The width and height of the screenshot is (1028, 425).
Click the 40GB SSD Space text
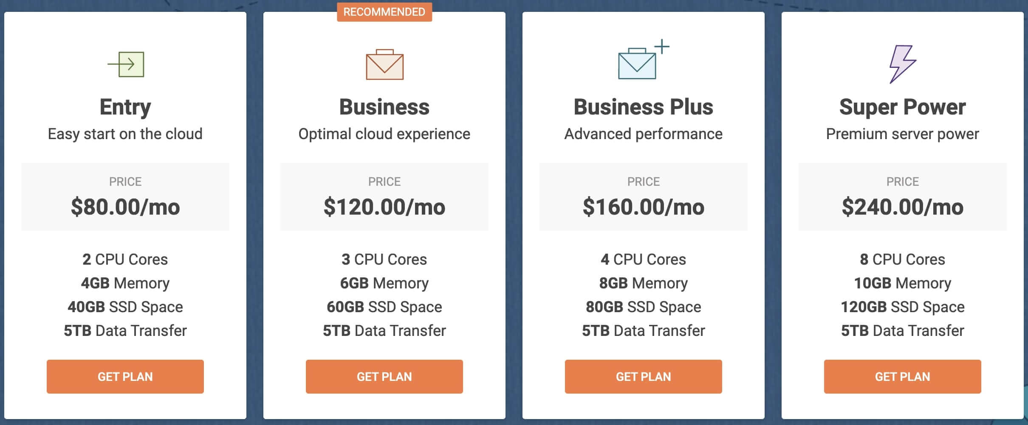[x=125, y=307]
